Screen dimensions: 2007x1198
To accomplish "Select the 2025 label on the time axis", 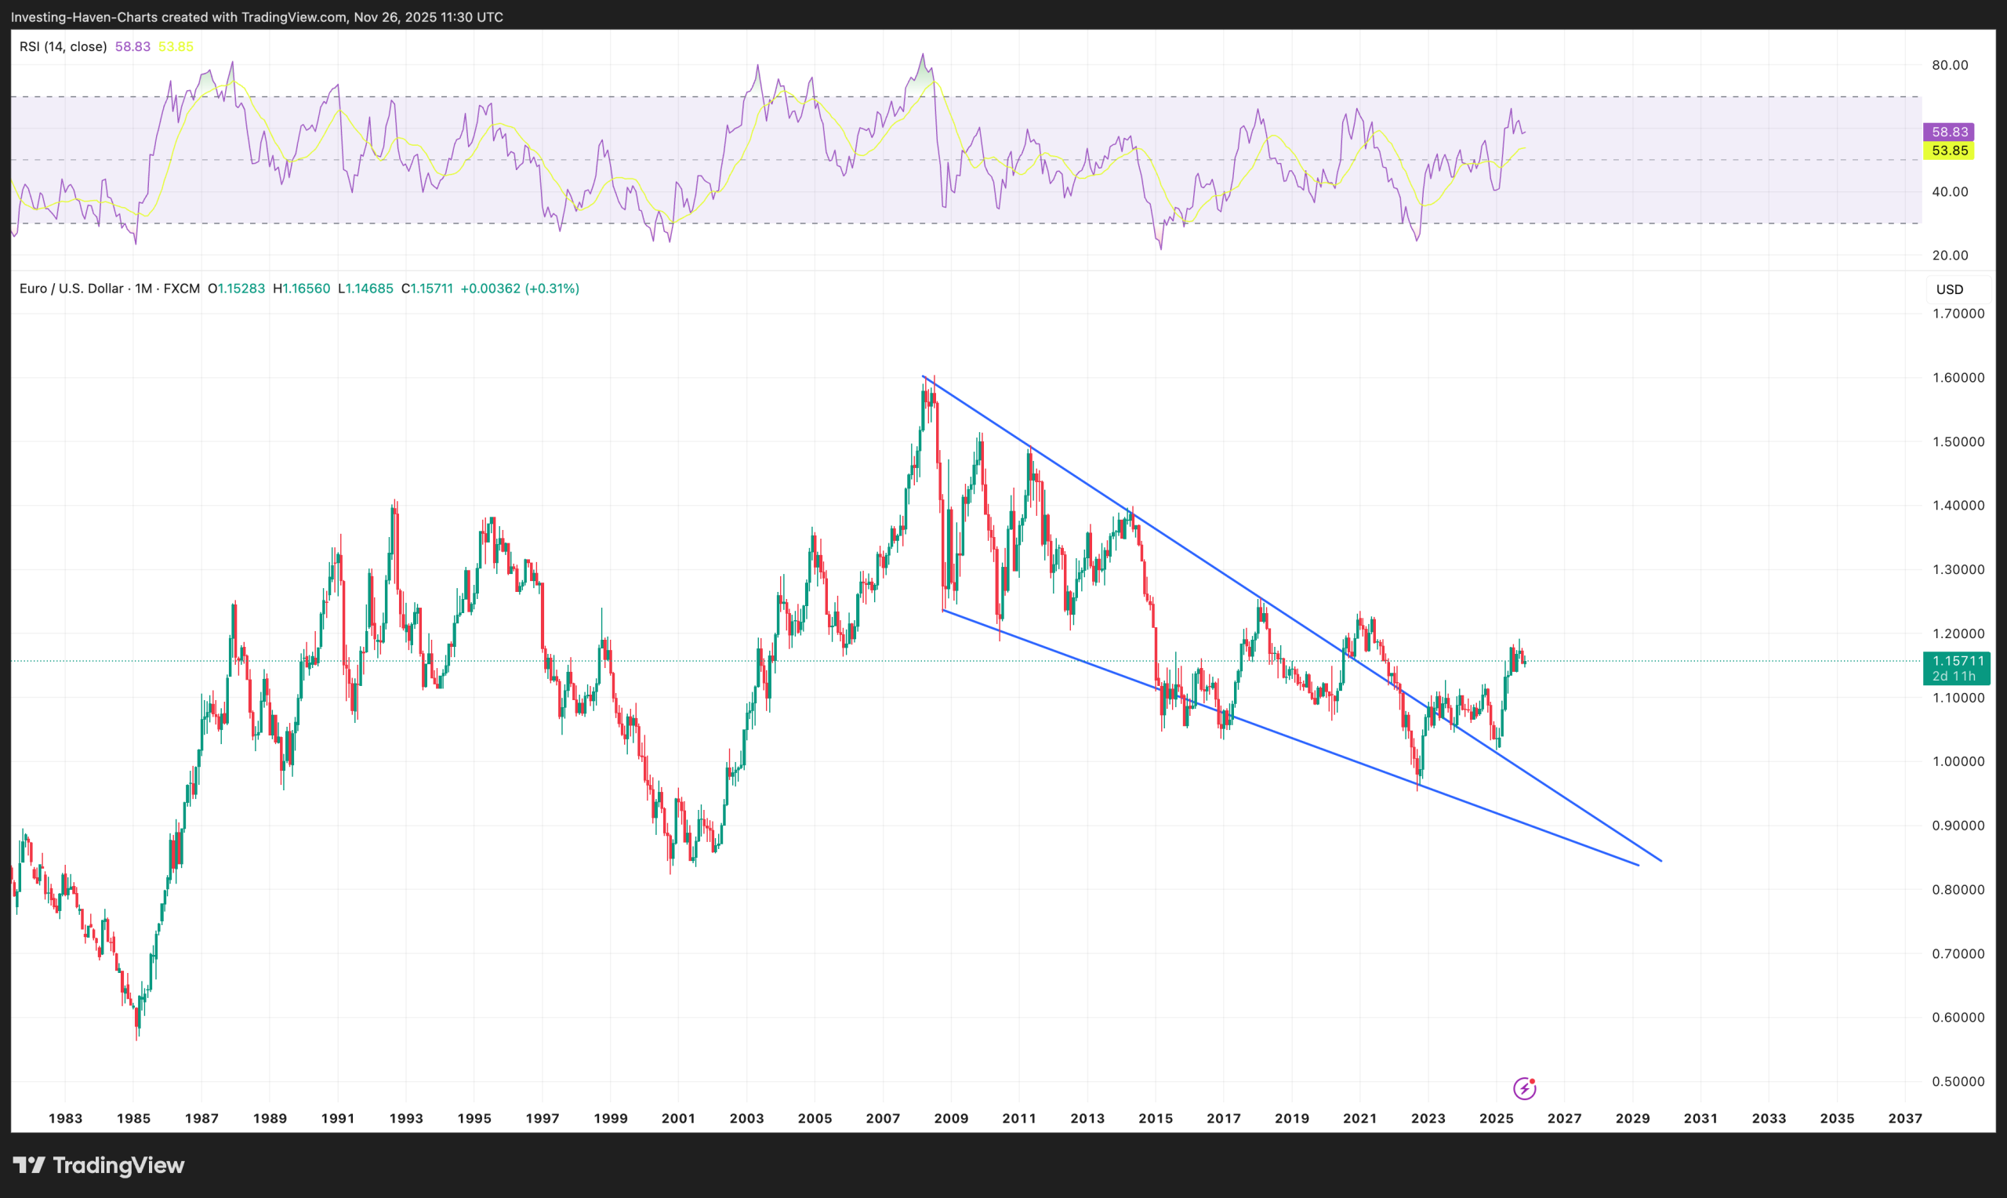I will click(1497, 1118).
